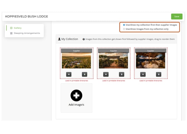Click the plus Add Image/s icon
The height and width of the screenshot is (134, 187).
76,95
